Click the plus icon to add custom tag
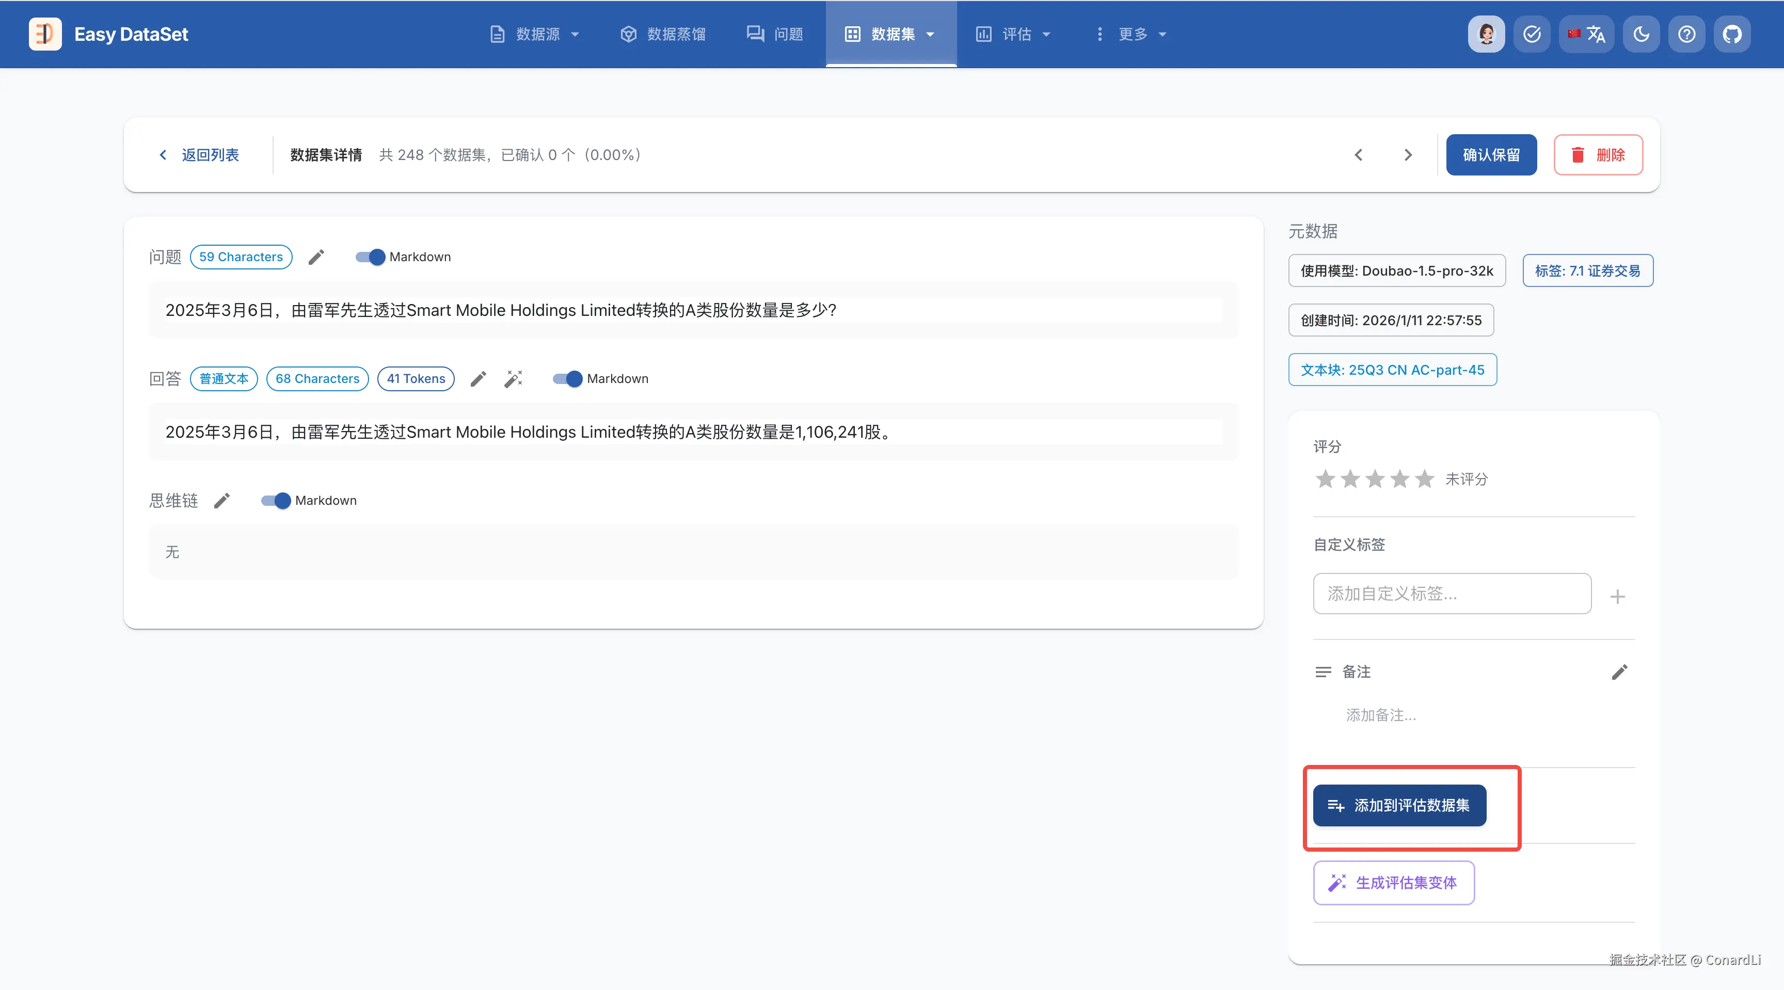 click(x=1617, y=596)
